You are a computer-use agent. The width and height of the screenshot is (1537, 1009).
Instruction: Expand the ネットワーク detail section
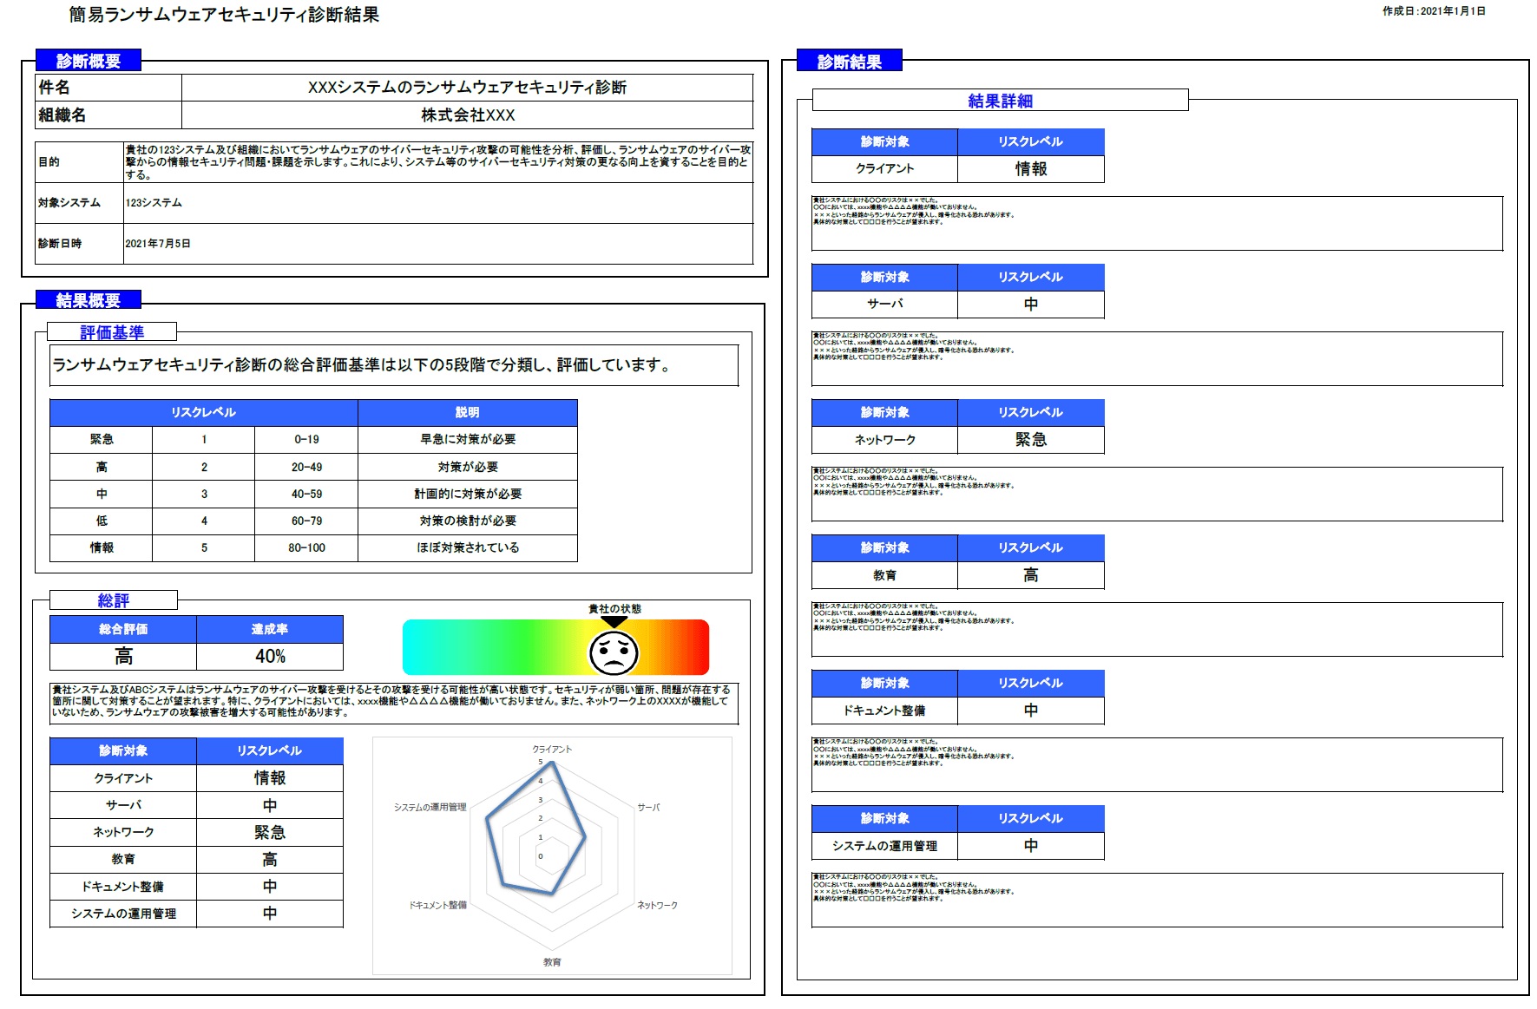coord(883,439)
